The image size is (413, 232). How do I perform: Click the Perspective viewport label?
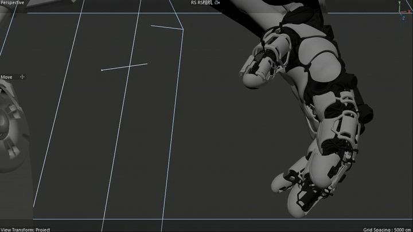13,3
